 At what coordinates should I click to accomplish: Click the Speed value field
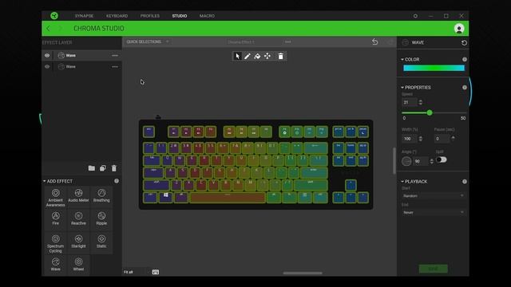[410, 102]
